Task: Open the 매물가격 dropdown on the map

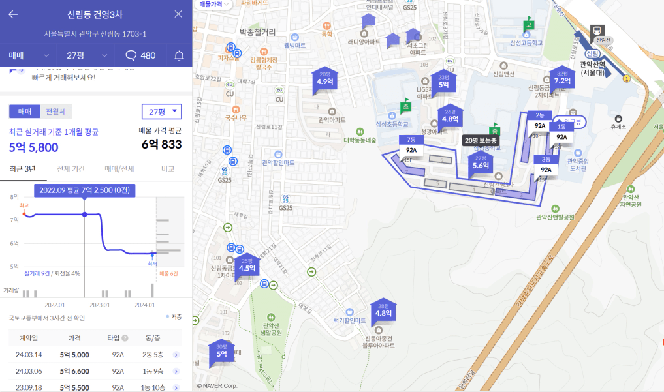Action: click(214, 4)
